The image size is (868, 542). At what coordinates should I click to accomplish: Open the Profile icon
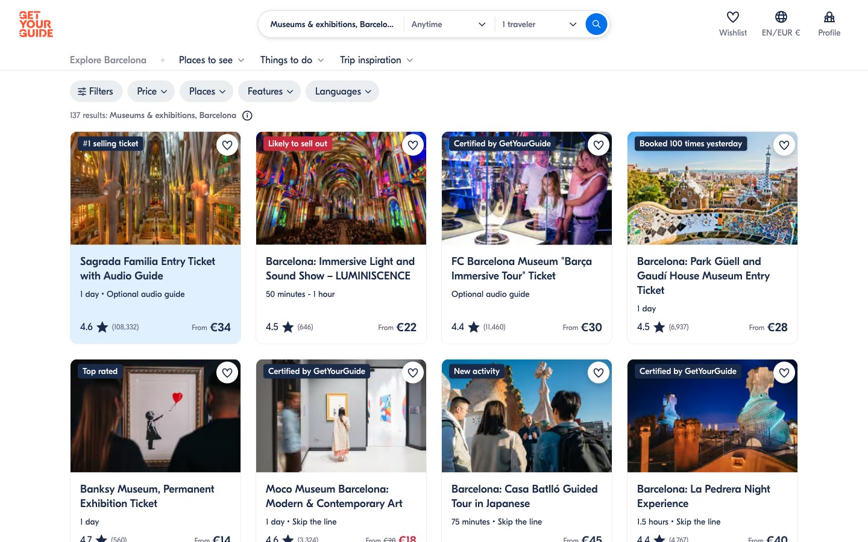pos(829,17)
